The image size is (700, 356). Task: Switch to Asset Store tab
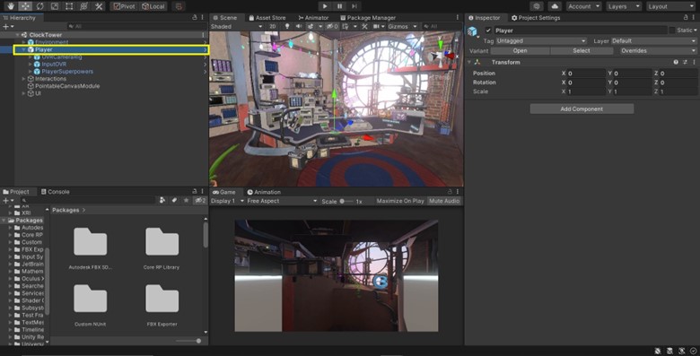267,17
